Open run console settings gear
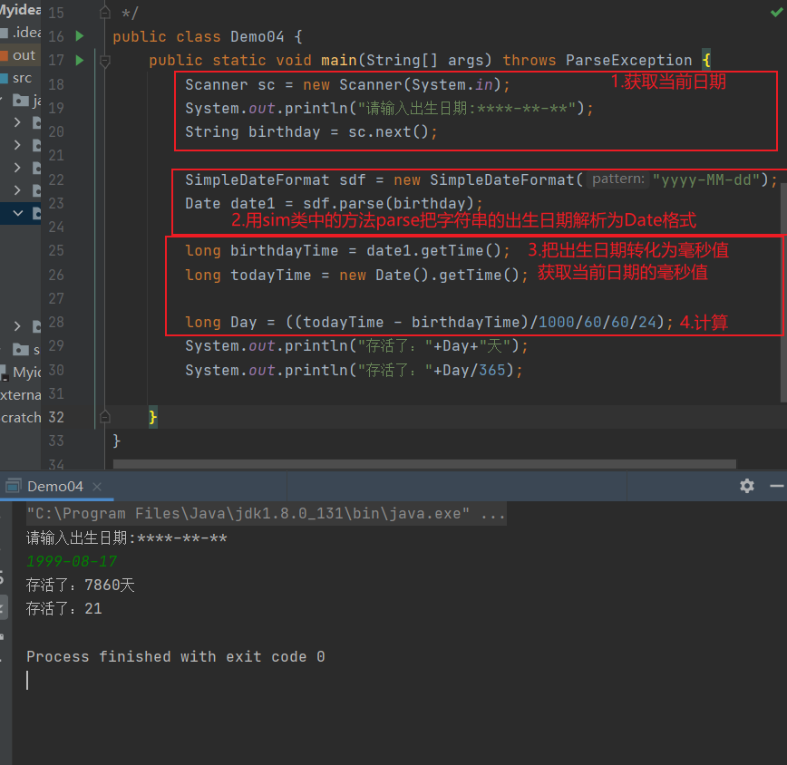The image size is (787, 765). tap(747, 486)
